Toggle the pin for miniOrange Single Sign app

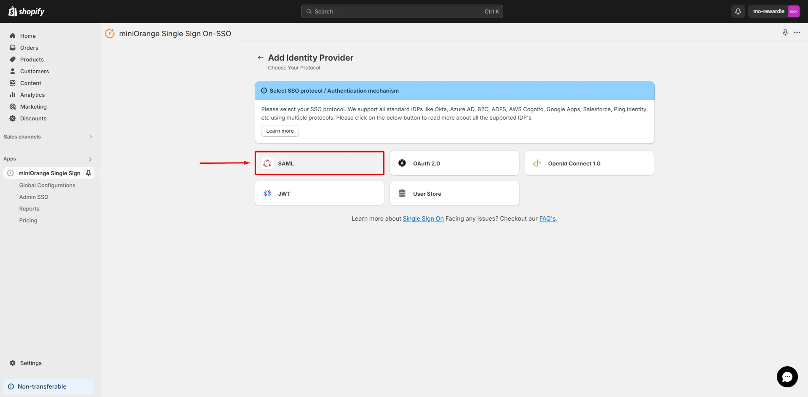[x=88, y=173]
